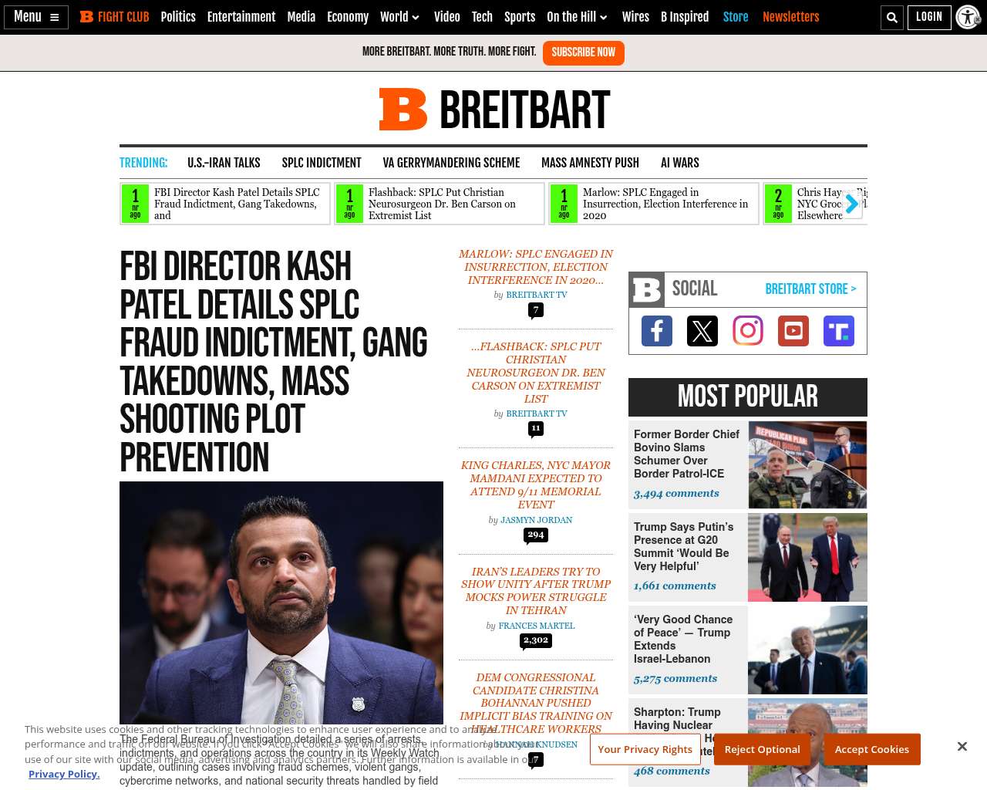Expand the World dropdown menu
The height and width of the screenshot is (790, 987).
pos(399,17)
